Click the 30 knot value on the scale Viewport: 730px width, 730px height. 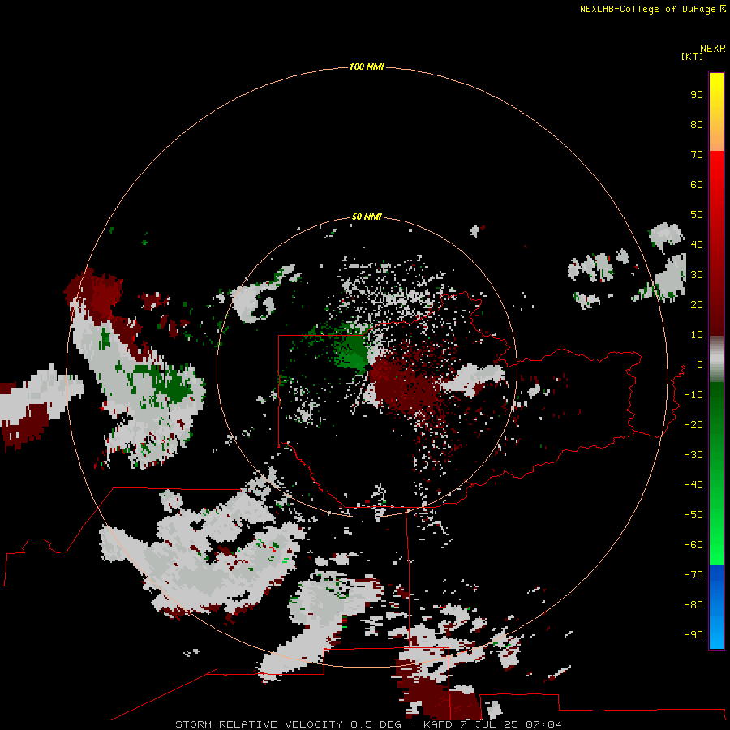tap(697, 275)
